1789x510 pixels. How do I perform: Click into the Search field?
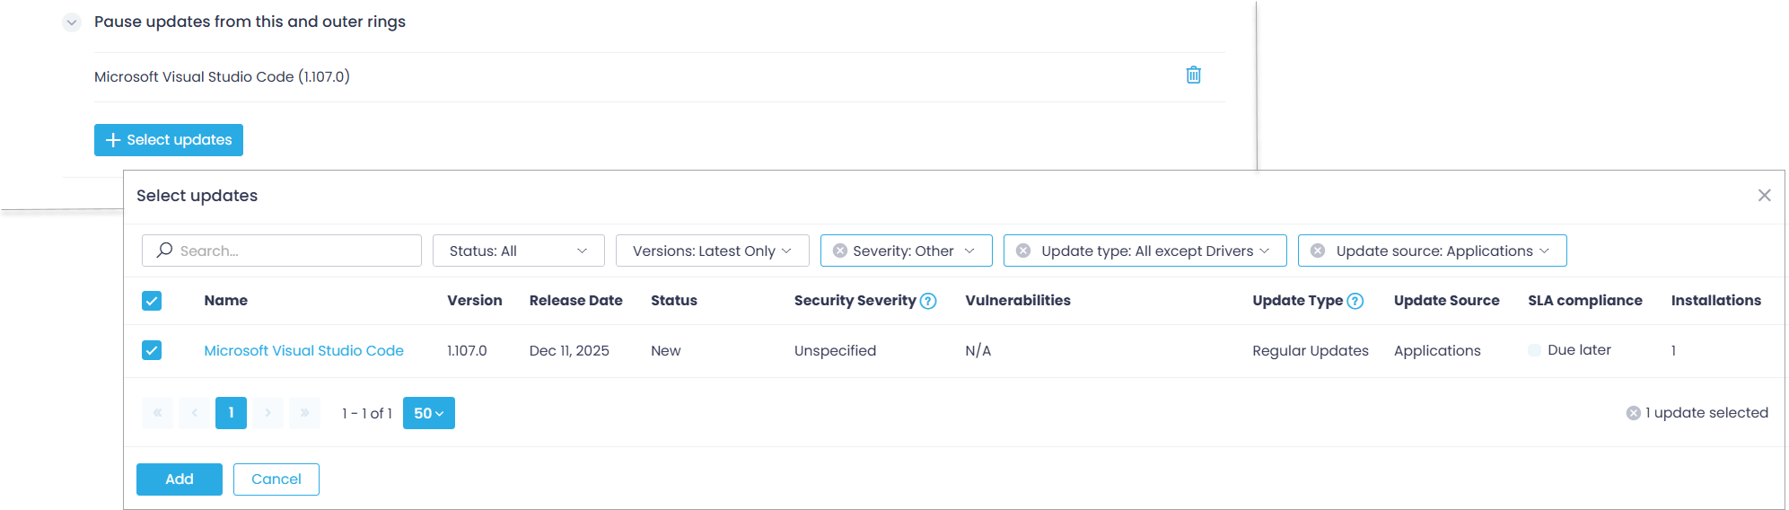point(282,251)
